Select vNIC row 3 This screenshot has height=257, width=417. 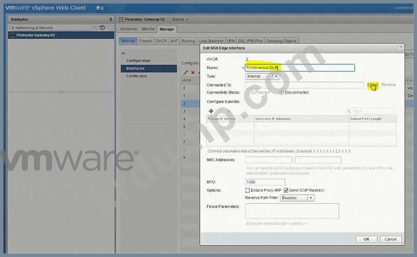[x=190, y=111]
